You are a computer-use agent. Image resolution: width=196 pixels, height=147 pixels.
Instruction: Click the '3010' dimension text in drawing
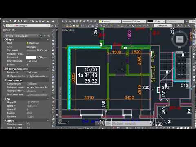pyautogui.click(x=89, y=98)
